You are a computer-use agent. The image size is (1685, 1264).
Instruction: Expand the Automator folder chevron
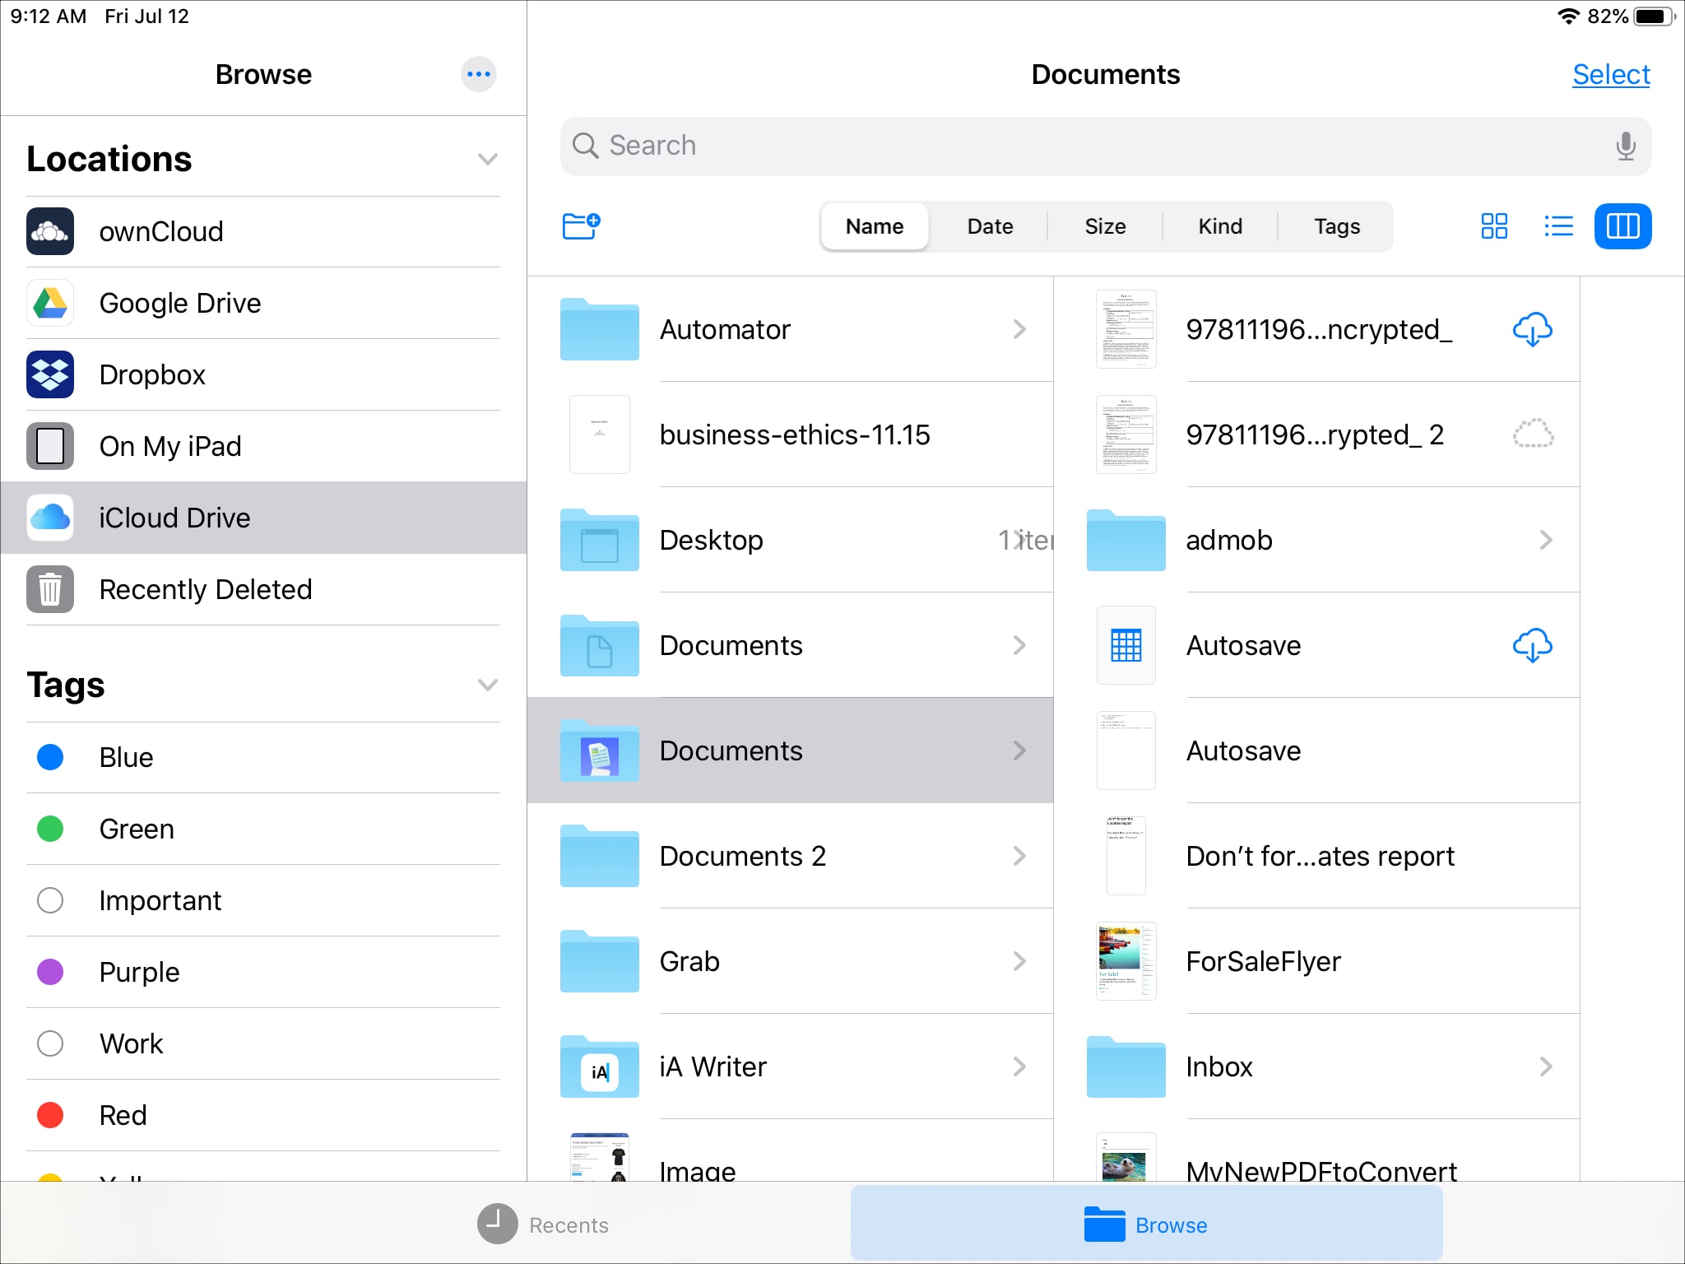[x=1019, y=329]
